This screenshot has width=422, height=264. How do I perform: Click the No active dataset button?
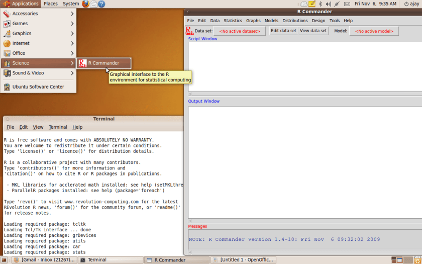[x=240, y=31]
